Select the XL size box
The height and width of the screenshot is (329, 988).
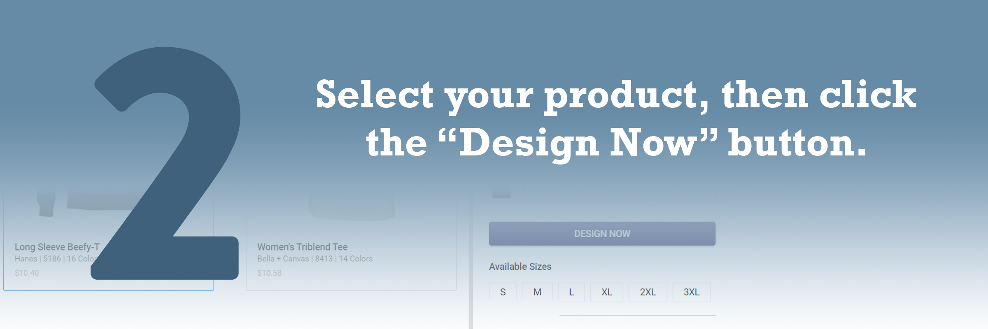(607, 292)
